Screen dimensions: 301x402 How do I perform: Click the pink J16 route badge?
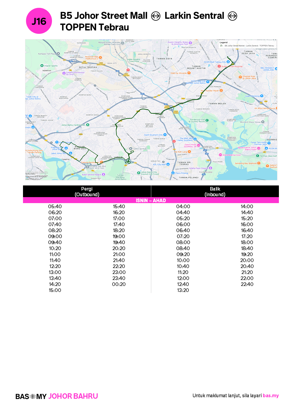point(39,21)
